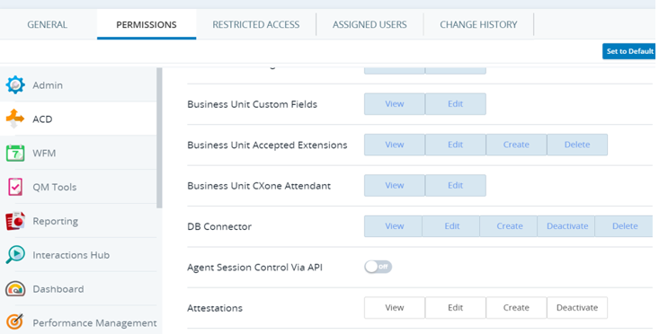Click the DB Connector label
The height and width of the screenshot is (334, 659).
pos(219,226)
